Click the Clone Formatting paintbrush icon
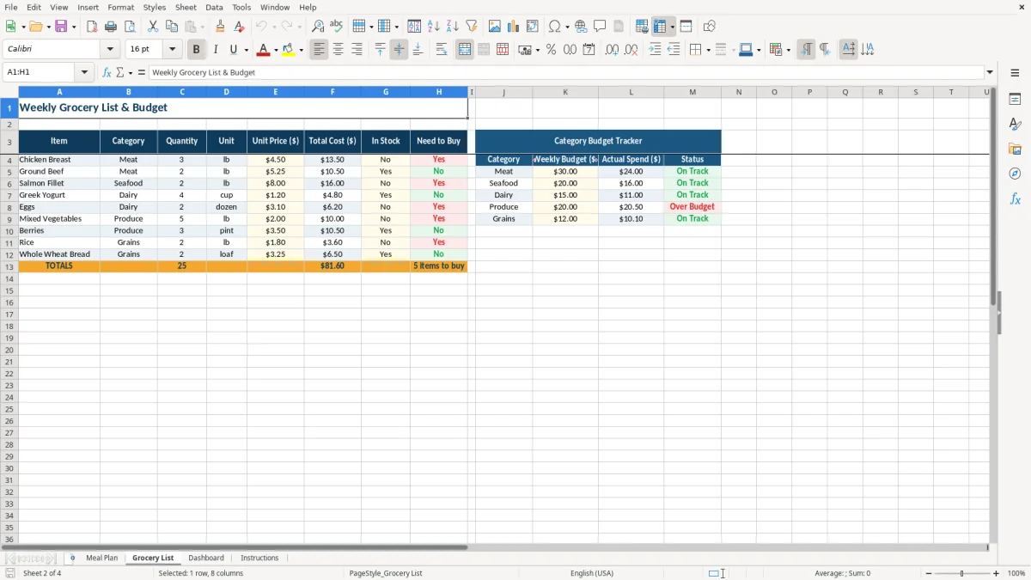 [221, 27]
